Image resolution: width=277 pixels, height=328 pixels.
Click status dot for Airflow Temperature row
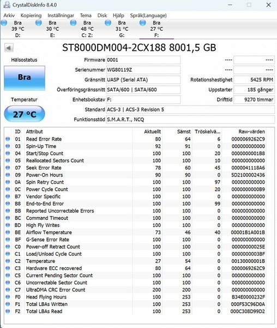click(8, 232)
